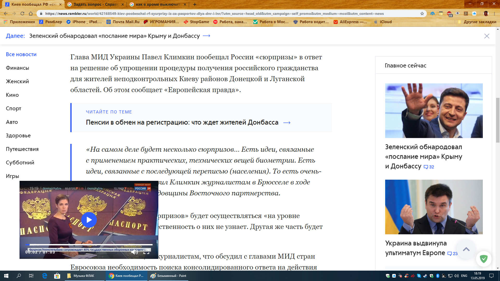Open the iCloud bookmarks extension
The height and width of the screenshot is (281, 500).
point(474,14)
